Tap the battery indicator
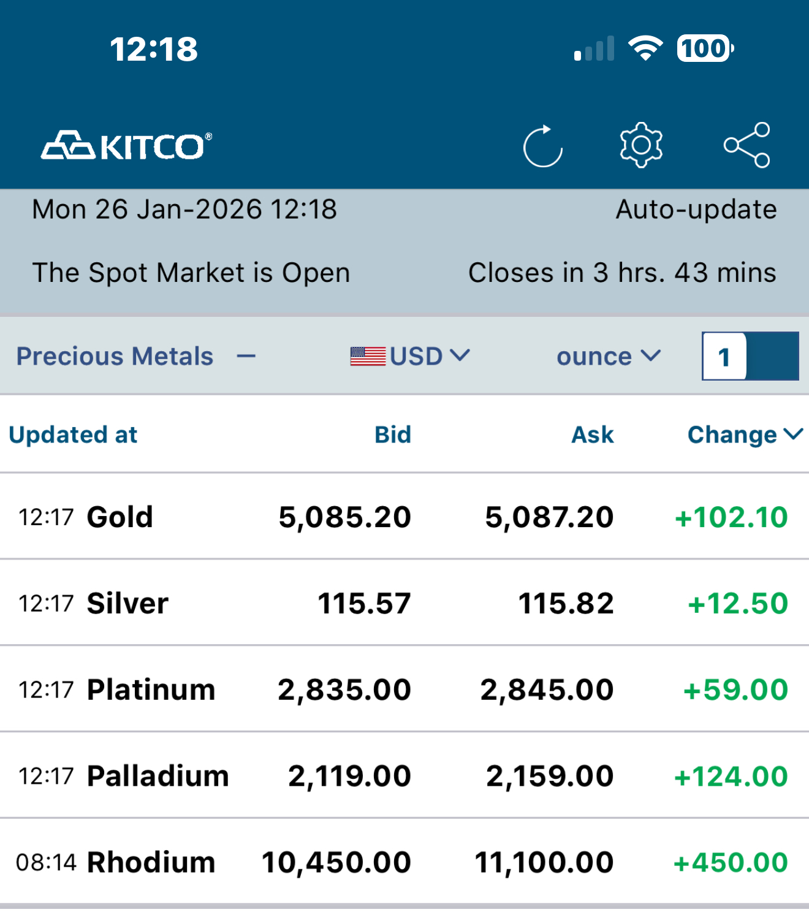Screen dimensions: 809x915 coord(705,48)
